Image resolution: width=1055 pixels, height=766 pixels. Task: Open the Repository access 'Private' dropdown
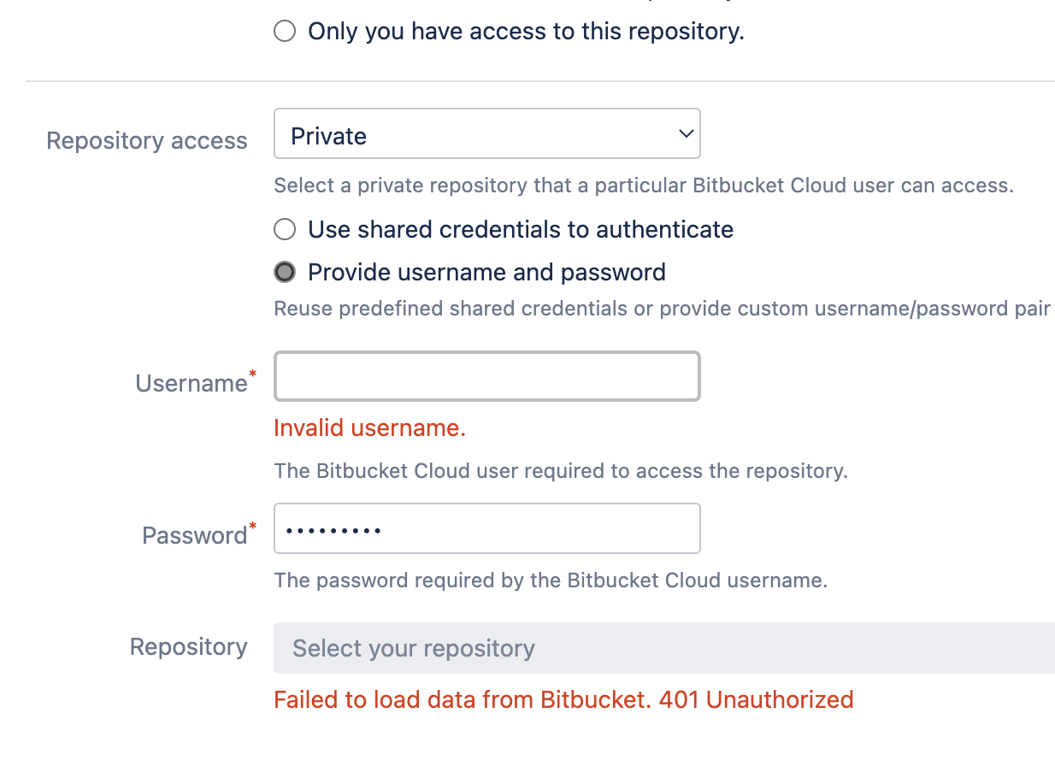[486, 133]
